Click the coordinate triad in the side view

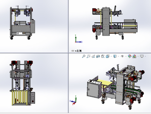point(79,39)
